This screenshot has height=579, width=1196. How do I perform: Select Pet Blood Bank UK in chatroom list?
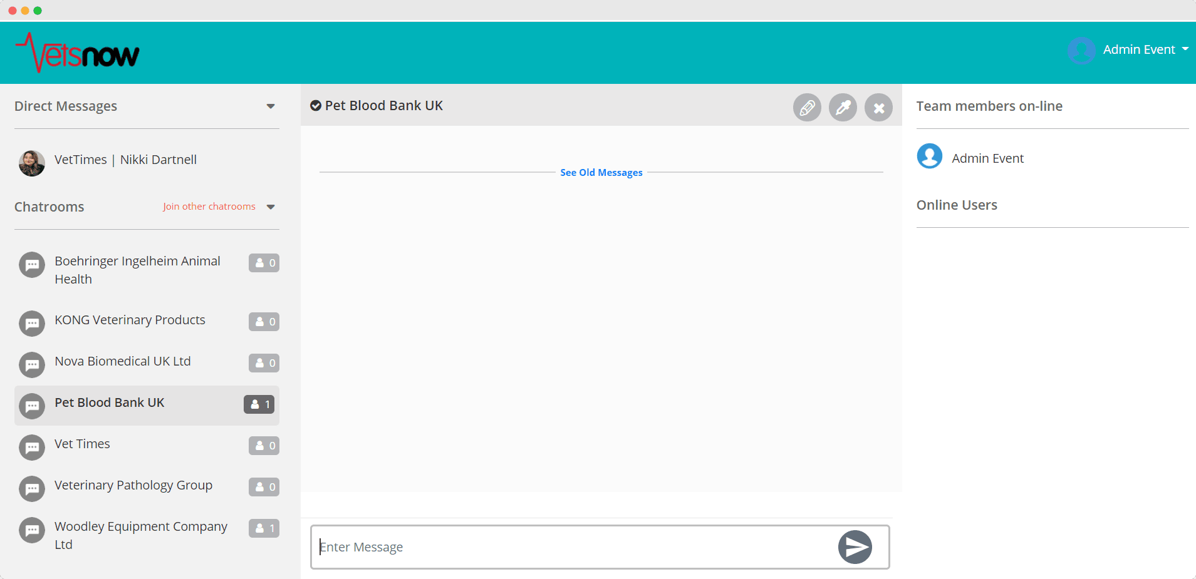tap(147, 406)
